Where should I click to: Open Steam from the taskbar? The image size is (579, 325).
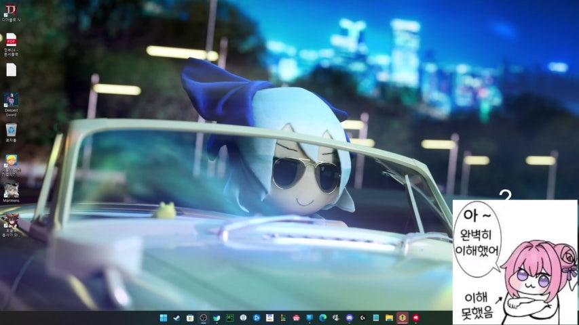pos(176,318)
